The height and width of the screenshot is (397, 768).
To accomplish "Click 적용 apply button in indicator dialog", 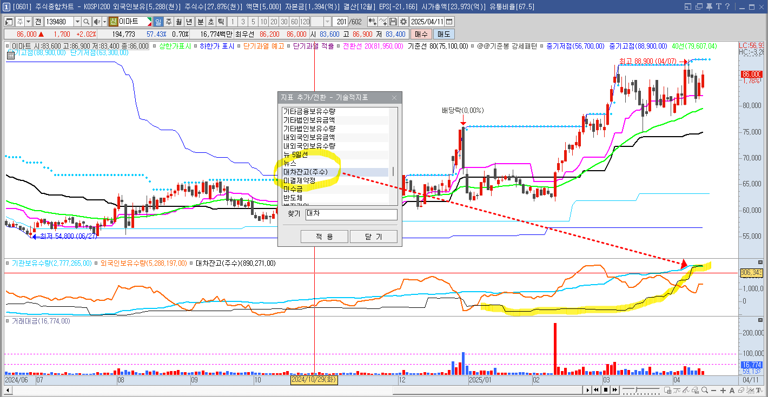I will 324,237.
